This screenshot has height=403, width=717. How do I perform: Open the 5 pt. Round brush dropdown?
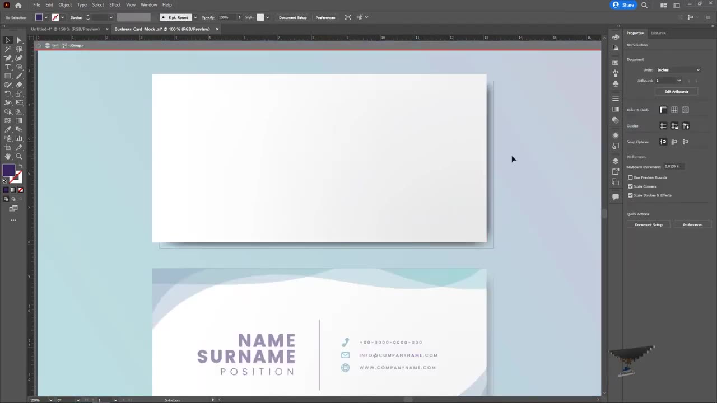click(195, 17)
